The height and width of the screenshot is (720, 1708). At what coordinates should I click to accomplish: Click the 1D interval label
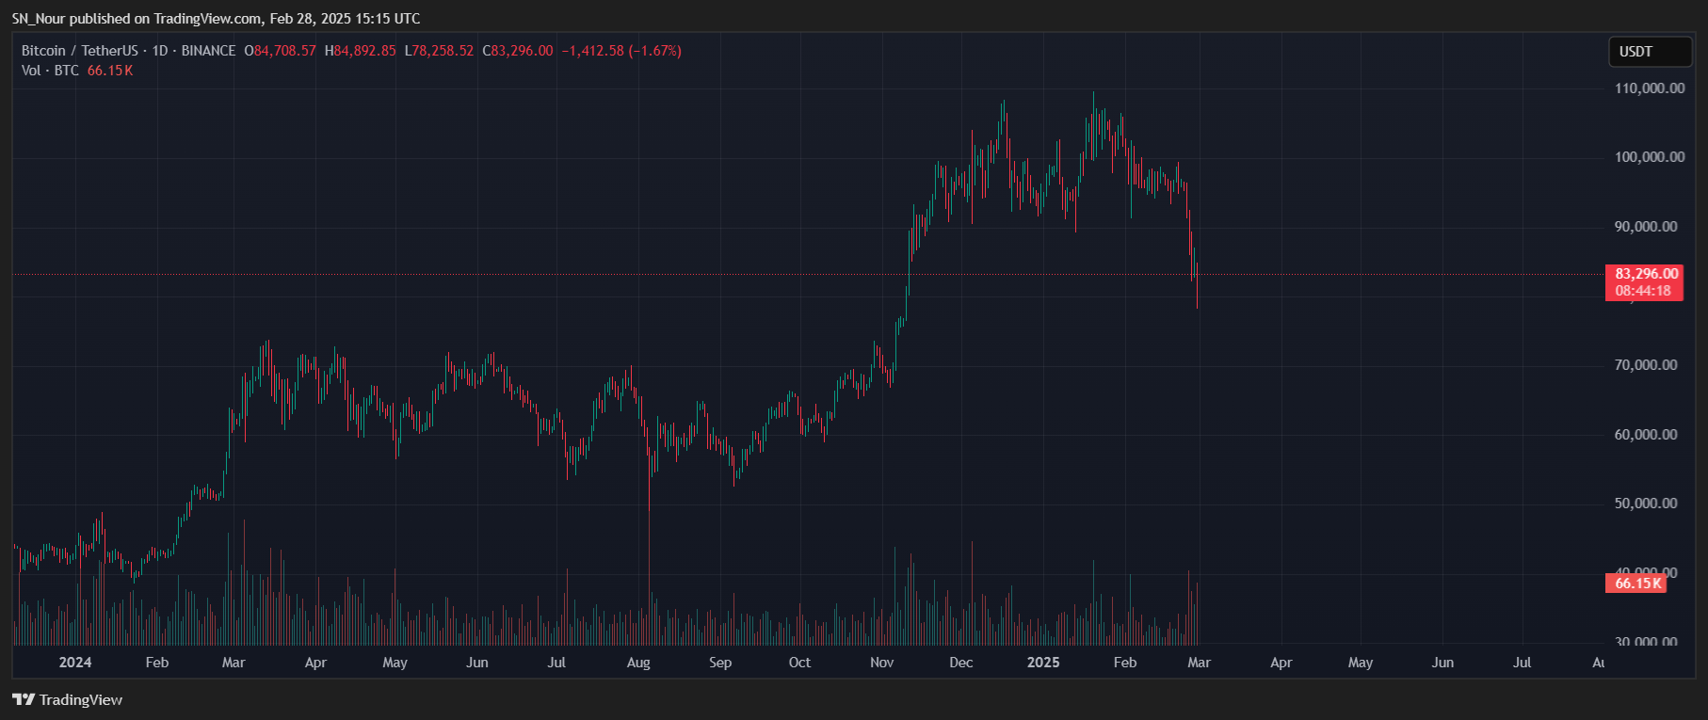point(160,51)
